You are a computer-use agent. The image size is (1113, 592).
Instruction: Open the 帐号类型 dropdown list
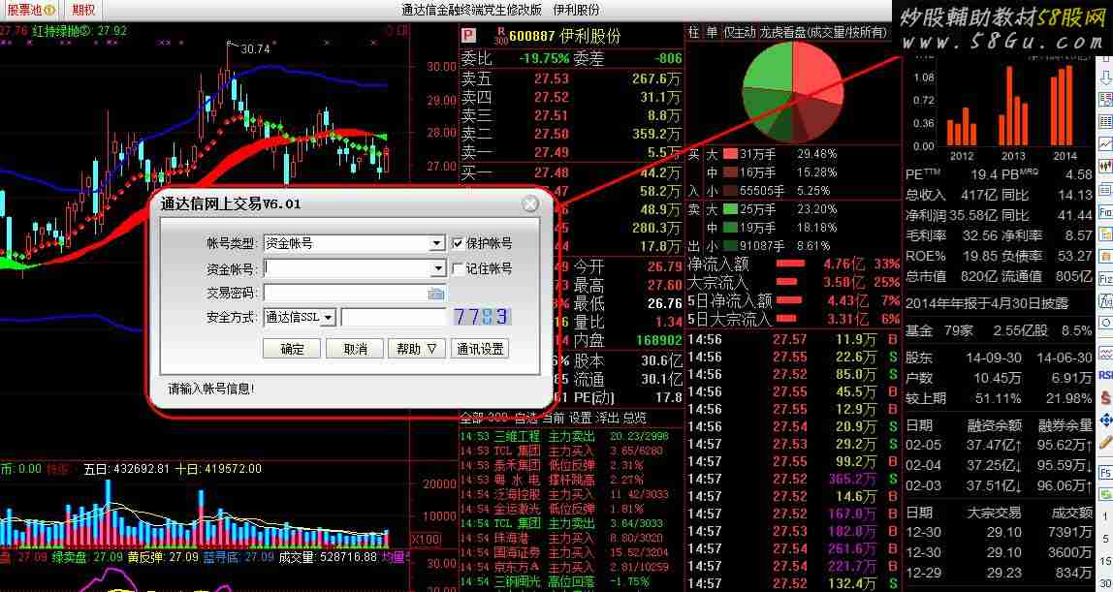pyautogui.click(x=437, y=243)
